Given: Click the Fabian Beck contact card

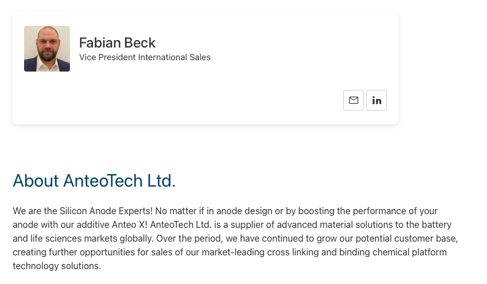Looking at the screenshot, I should point(205,68).
